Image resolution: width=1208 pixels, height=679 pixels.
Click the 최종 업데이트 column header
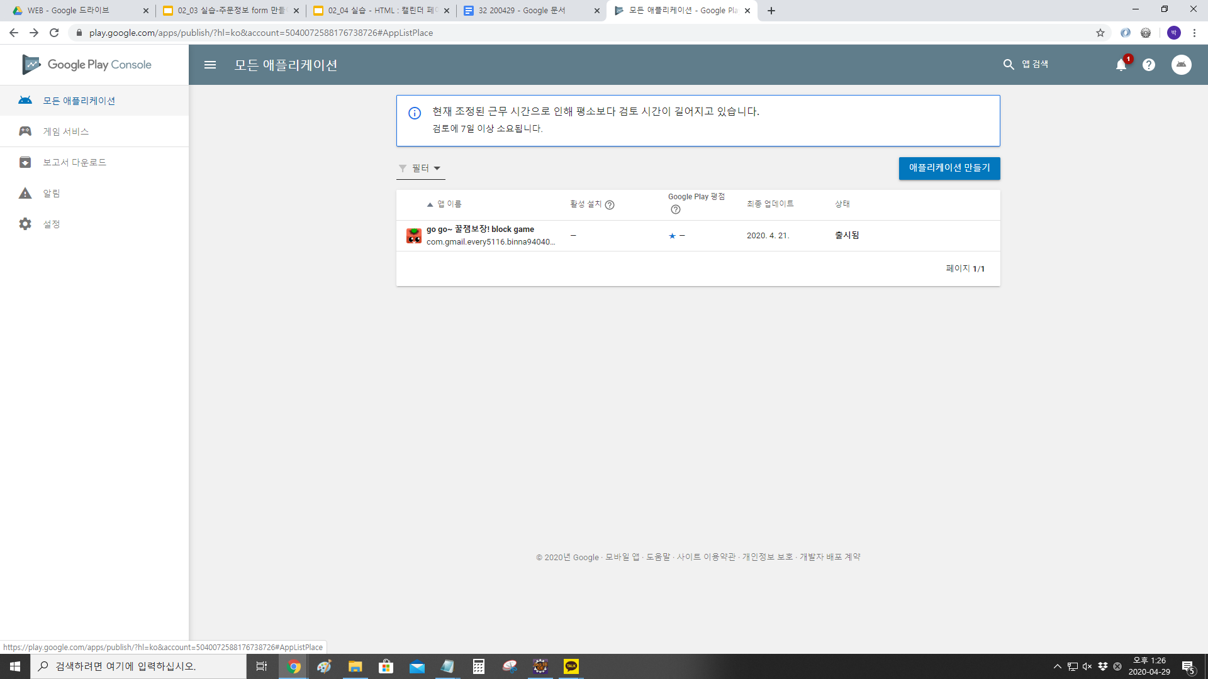click(x=770, y=204)
